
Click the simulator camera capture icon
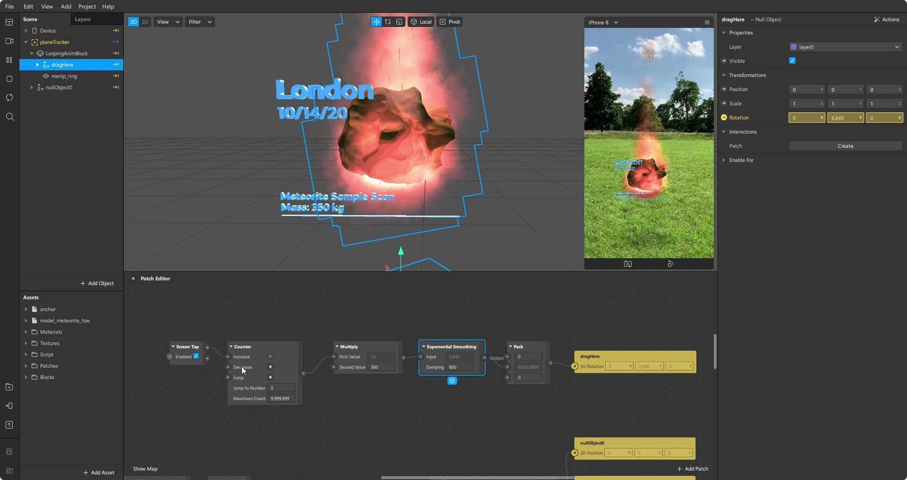[627, 264]
